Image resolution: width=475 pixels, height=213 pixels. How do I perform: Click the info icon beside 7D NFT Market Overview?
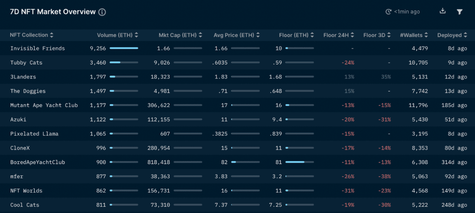(x=102, y=12)
